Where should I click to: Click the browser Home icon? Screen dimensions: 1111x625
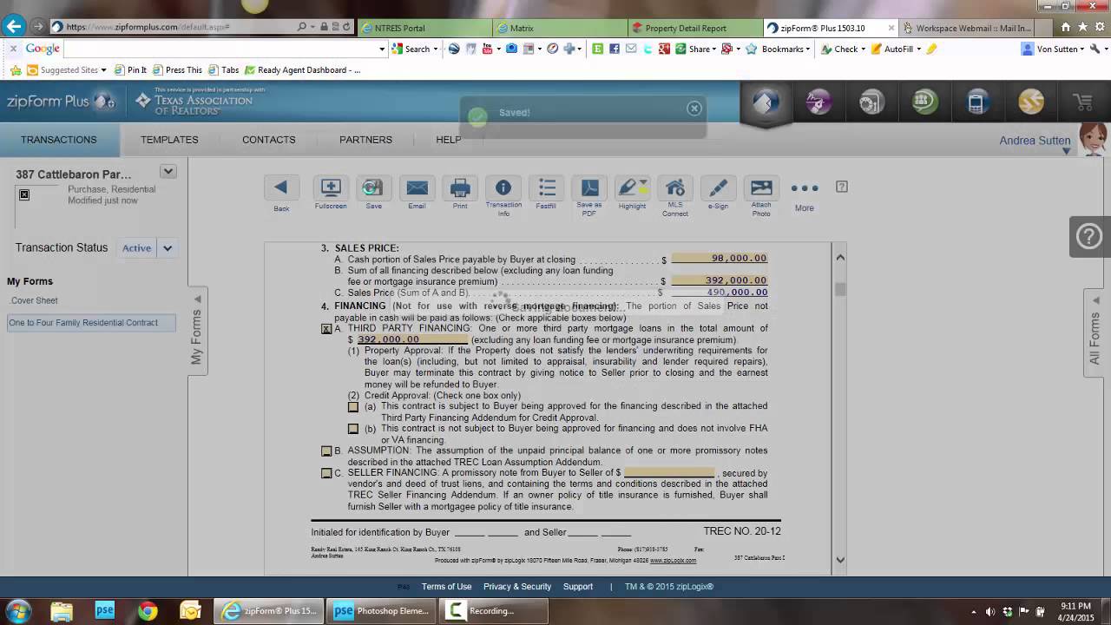click(x=1066, y=27)
